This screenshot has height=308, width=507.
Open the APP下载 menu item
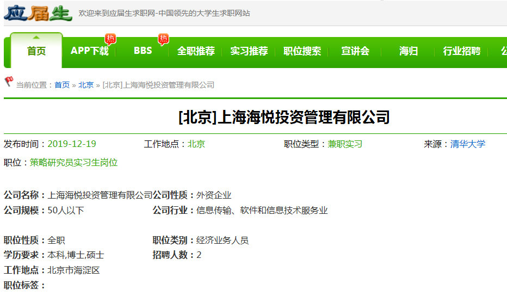tap(90, 51)
